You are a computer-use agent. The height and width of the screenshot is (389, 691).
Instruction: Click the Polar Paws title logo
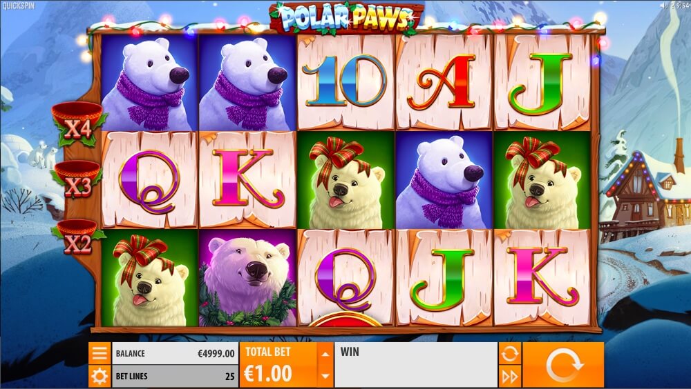coord(346,18)
